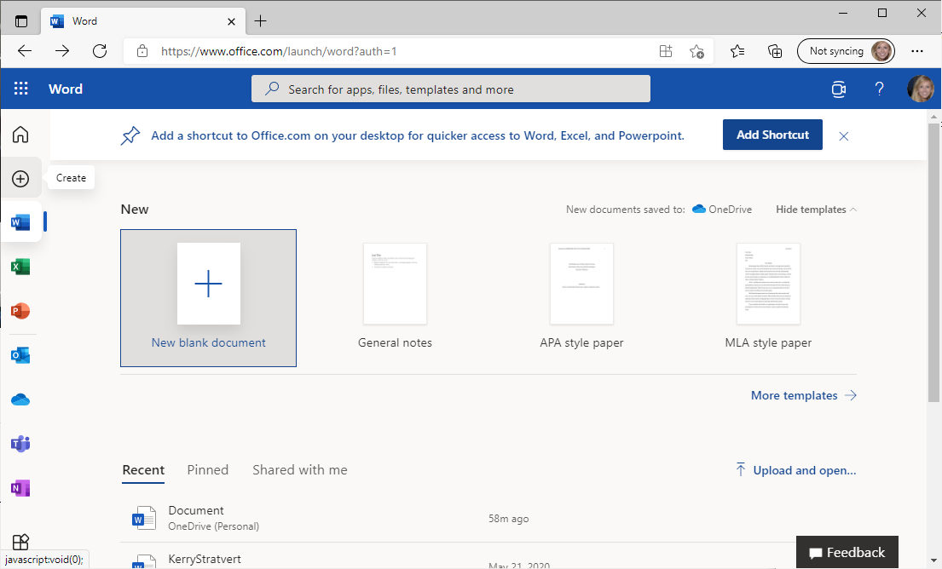
Task: Open the browser Settings and more menu
Action: (917, 51)
